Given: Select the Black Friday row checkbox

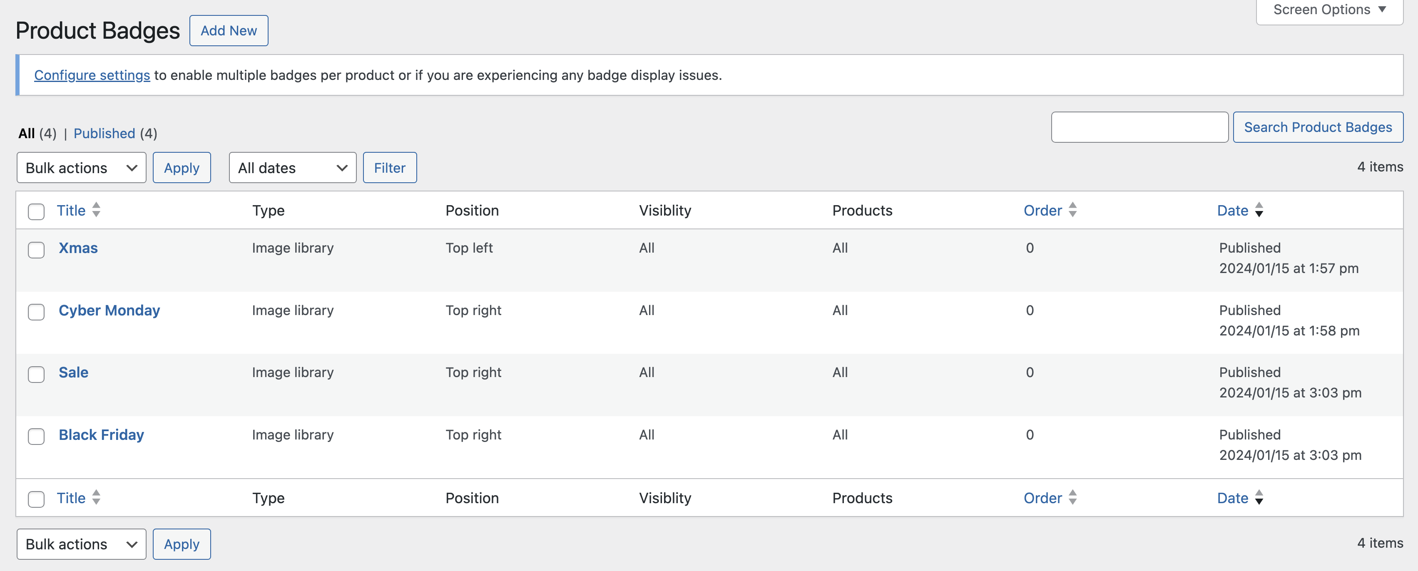Looking at the screenshot, I should tap(36, 437).
